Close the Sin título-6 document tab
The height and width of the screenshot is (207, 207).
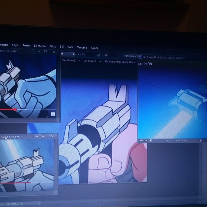(79, 61)
